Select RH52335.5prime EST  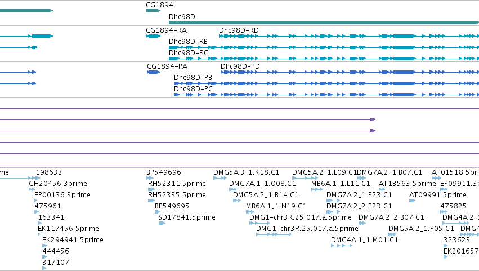(x=151, y=201)
